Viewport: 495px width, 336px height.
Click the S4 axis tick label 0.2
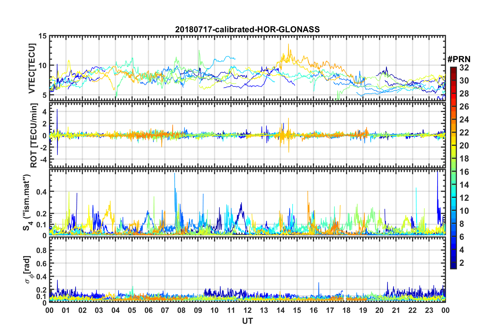coord(41,214)
